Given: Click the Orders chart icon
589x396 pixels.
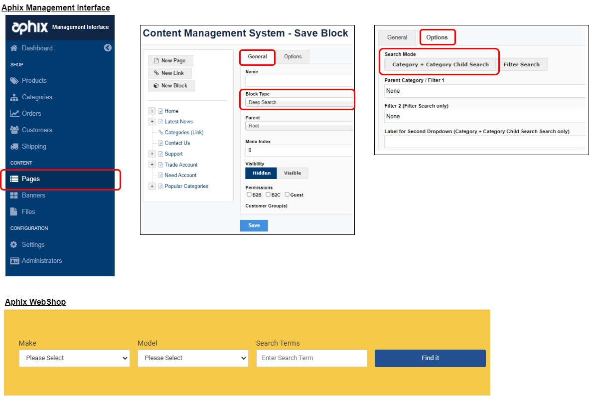Looking at the screenshot, I should point(14,113).
